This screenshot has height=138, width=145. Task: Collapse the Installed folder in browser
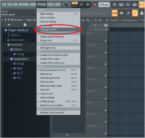click(x=15, y=45)
